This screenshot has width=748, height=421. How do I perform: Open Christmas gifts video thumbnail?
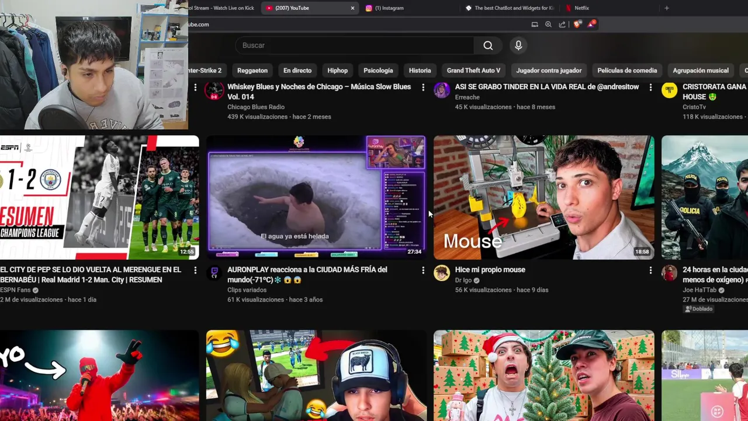[x=544, y=375]
